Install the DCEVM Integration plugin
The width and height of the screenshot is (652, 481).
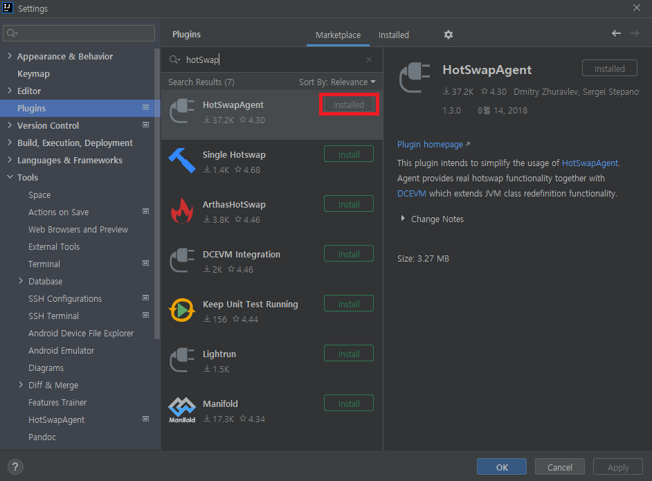coord(348,254)
